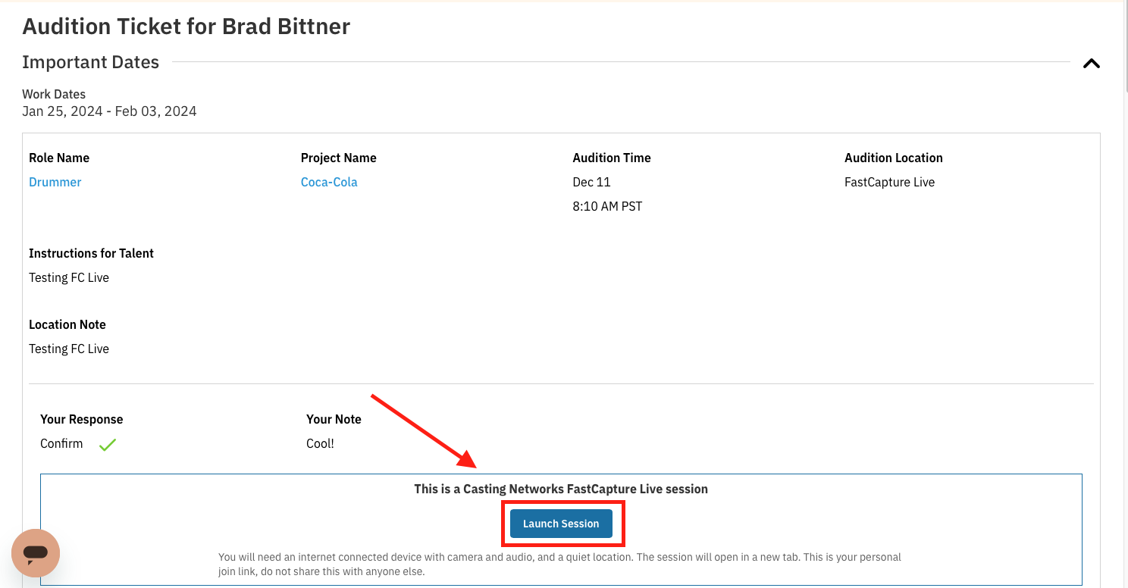Click the Project Name column label
The height and width of the screenshot is (588, 1128).
point(338,158)
